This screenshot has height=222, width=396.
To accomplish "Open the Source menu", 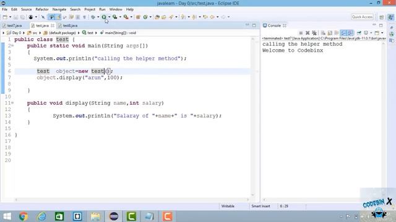I will click(26, 9).
